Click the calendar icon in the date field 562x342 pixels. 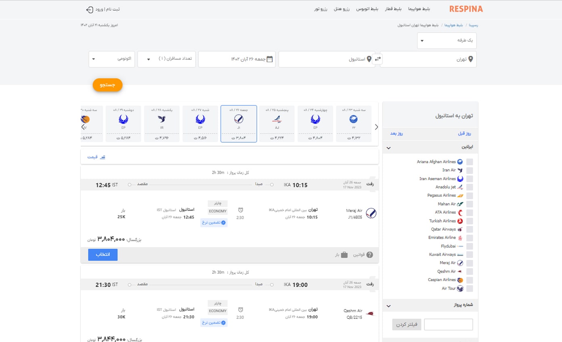coord(270,59)
